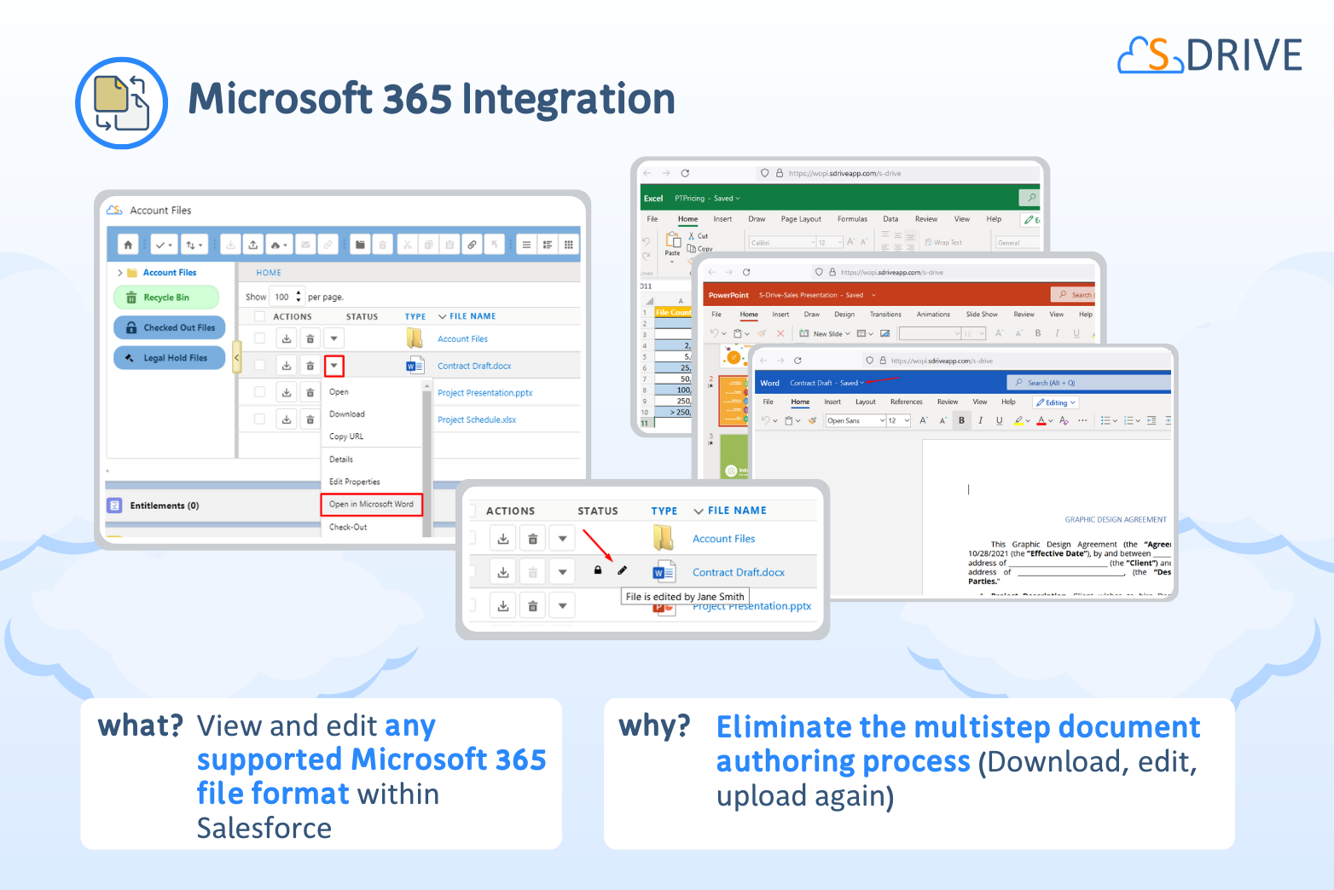Check the checkbox for Project Schedule.xlsx row
1334x890 pixels.
click(259, 419)
